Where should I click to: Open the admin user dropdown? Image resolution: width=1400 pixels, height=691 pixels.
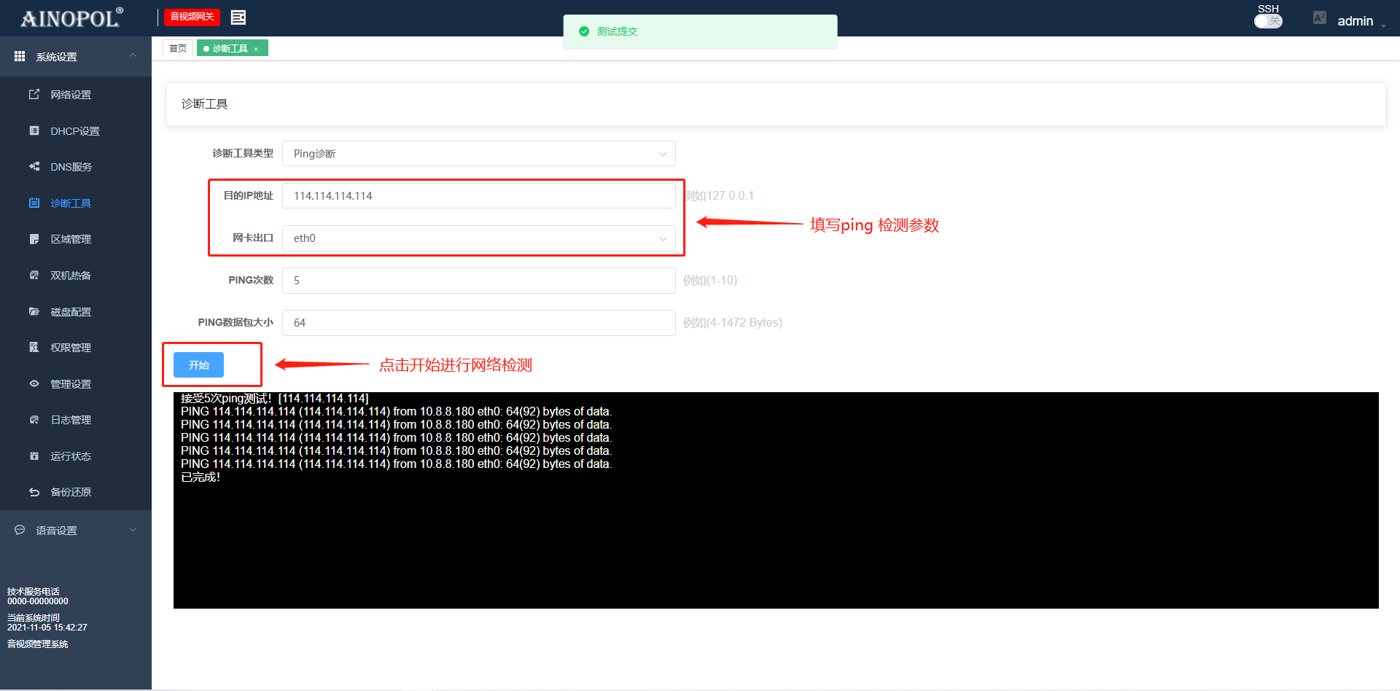pyautogui.click(x=1360, y=21)
